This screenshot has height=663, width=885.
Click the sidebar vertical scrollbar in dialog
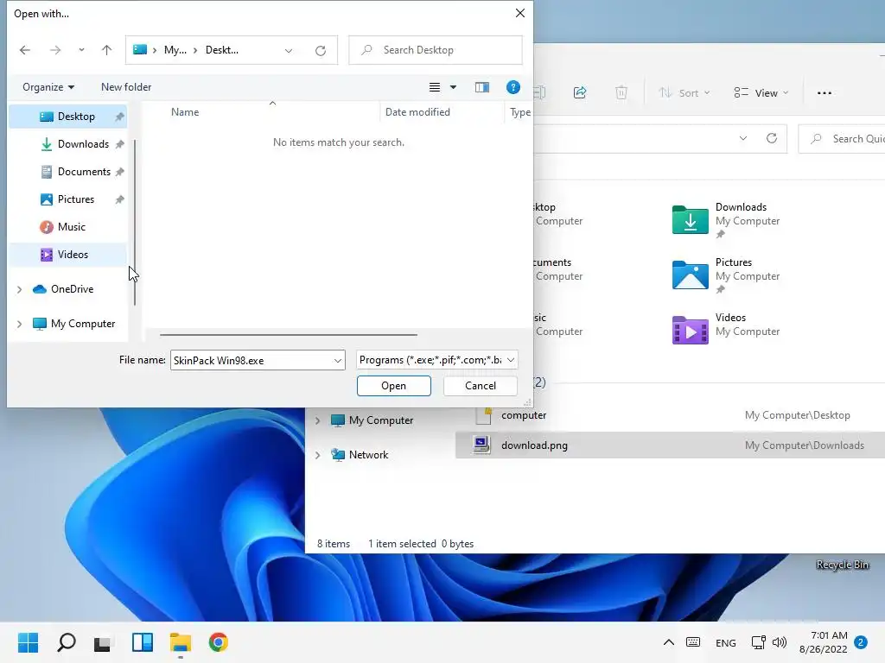pyautogui.click(x=135, y=222)
